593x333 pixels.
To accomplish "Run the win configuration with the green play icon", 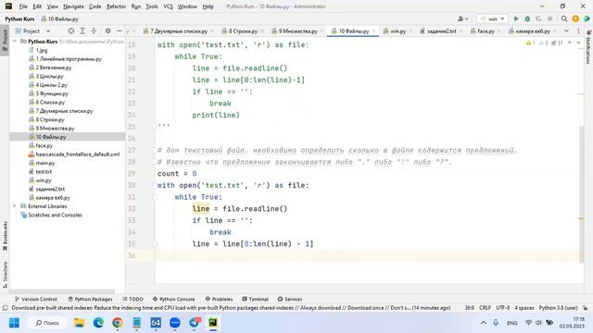I will point(516,18).
